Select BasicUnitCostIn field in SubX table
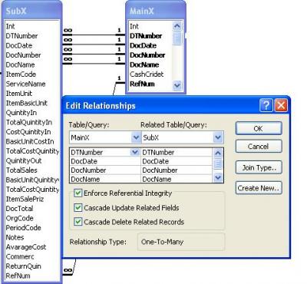Screen dimensions: 307x284 pos(30,141)
